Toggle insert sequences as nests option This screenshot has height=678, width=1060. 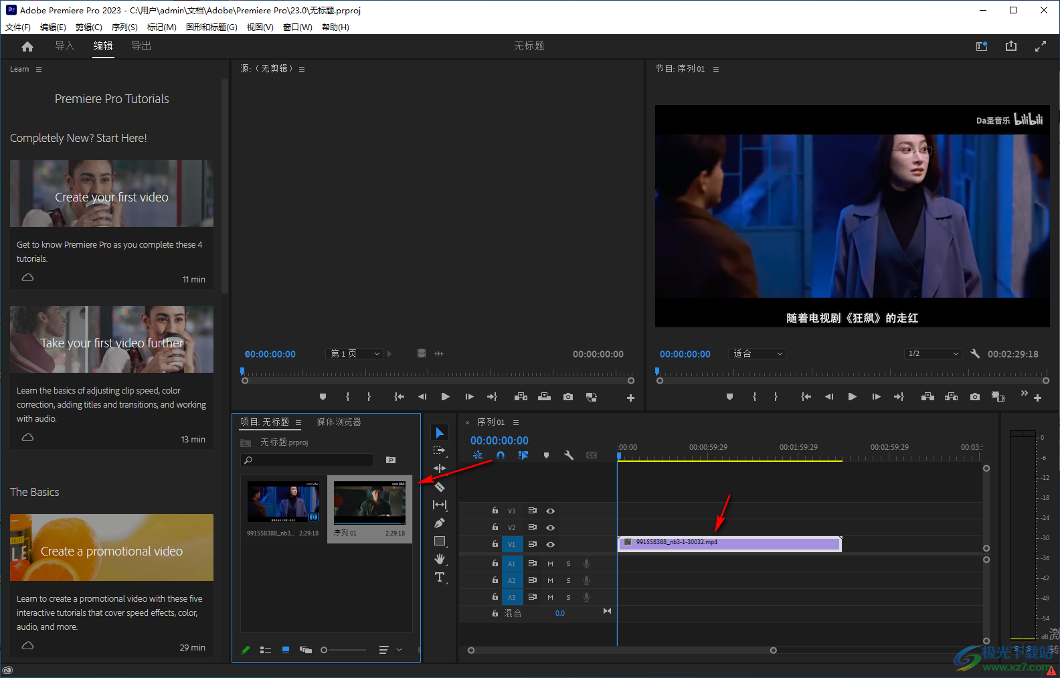(x=478, y=455)
